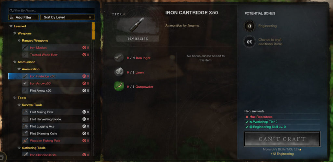Screen dimensions: 333x162
Task: Collapse the Survival Tools subcategory
Action: pos(19,105)
